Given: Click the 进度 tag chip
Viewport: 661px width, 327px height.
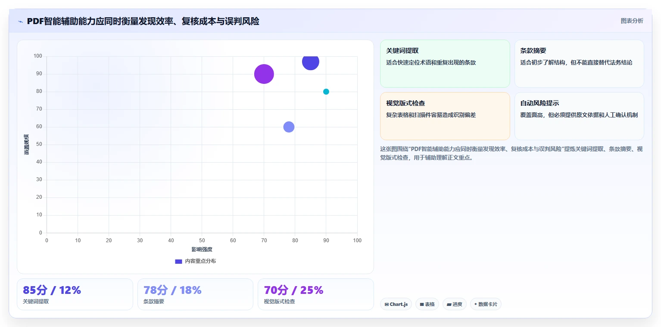Looking at the screenshot, I should pyautogui.click(x=455, y=304).
